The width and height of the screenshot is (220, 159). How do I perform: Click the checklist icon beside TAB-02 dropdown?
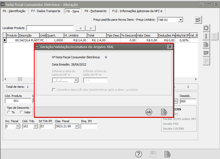198,20
